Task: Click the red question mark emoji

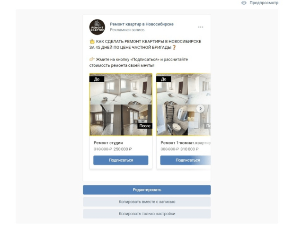Action: point(174,47)
